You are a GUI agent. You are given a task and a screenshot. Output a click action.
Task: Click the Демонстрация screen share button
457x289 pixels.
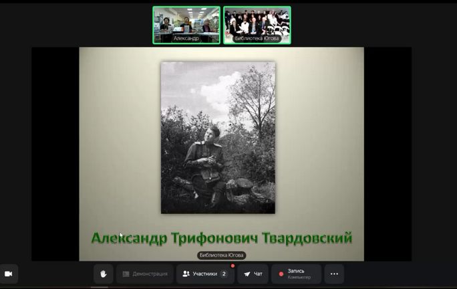(x=145, y=274)
